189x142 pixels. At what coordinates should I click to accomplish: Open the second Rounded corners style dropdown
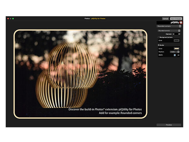169,31
